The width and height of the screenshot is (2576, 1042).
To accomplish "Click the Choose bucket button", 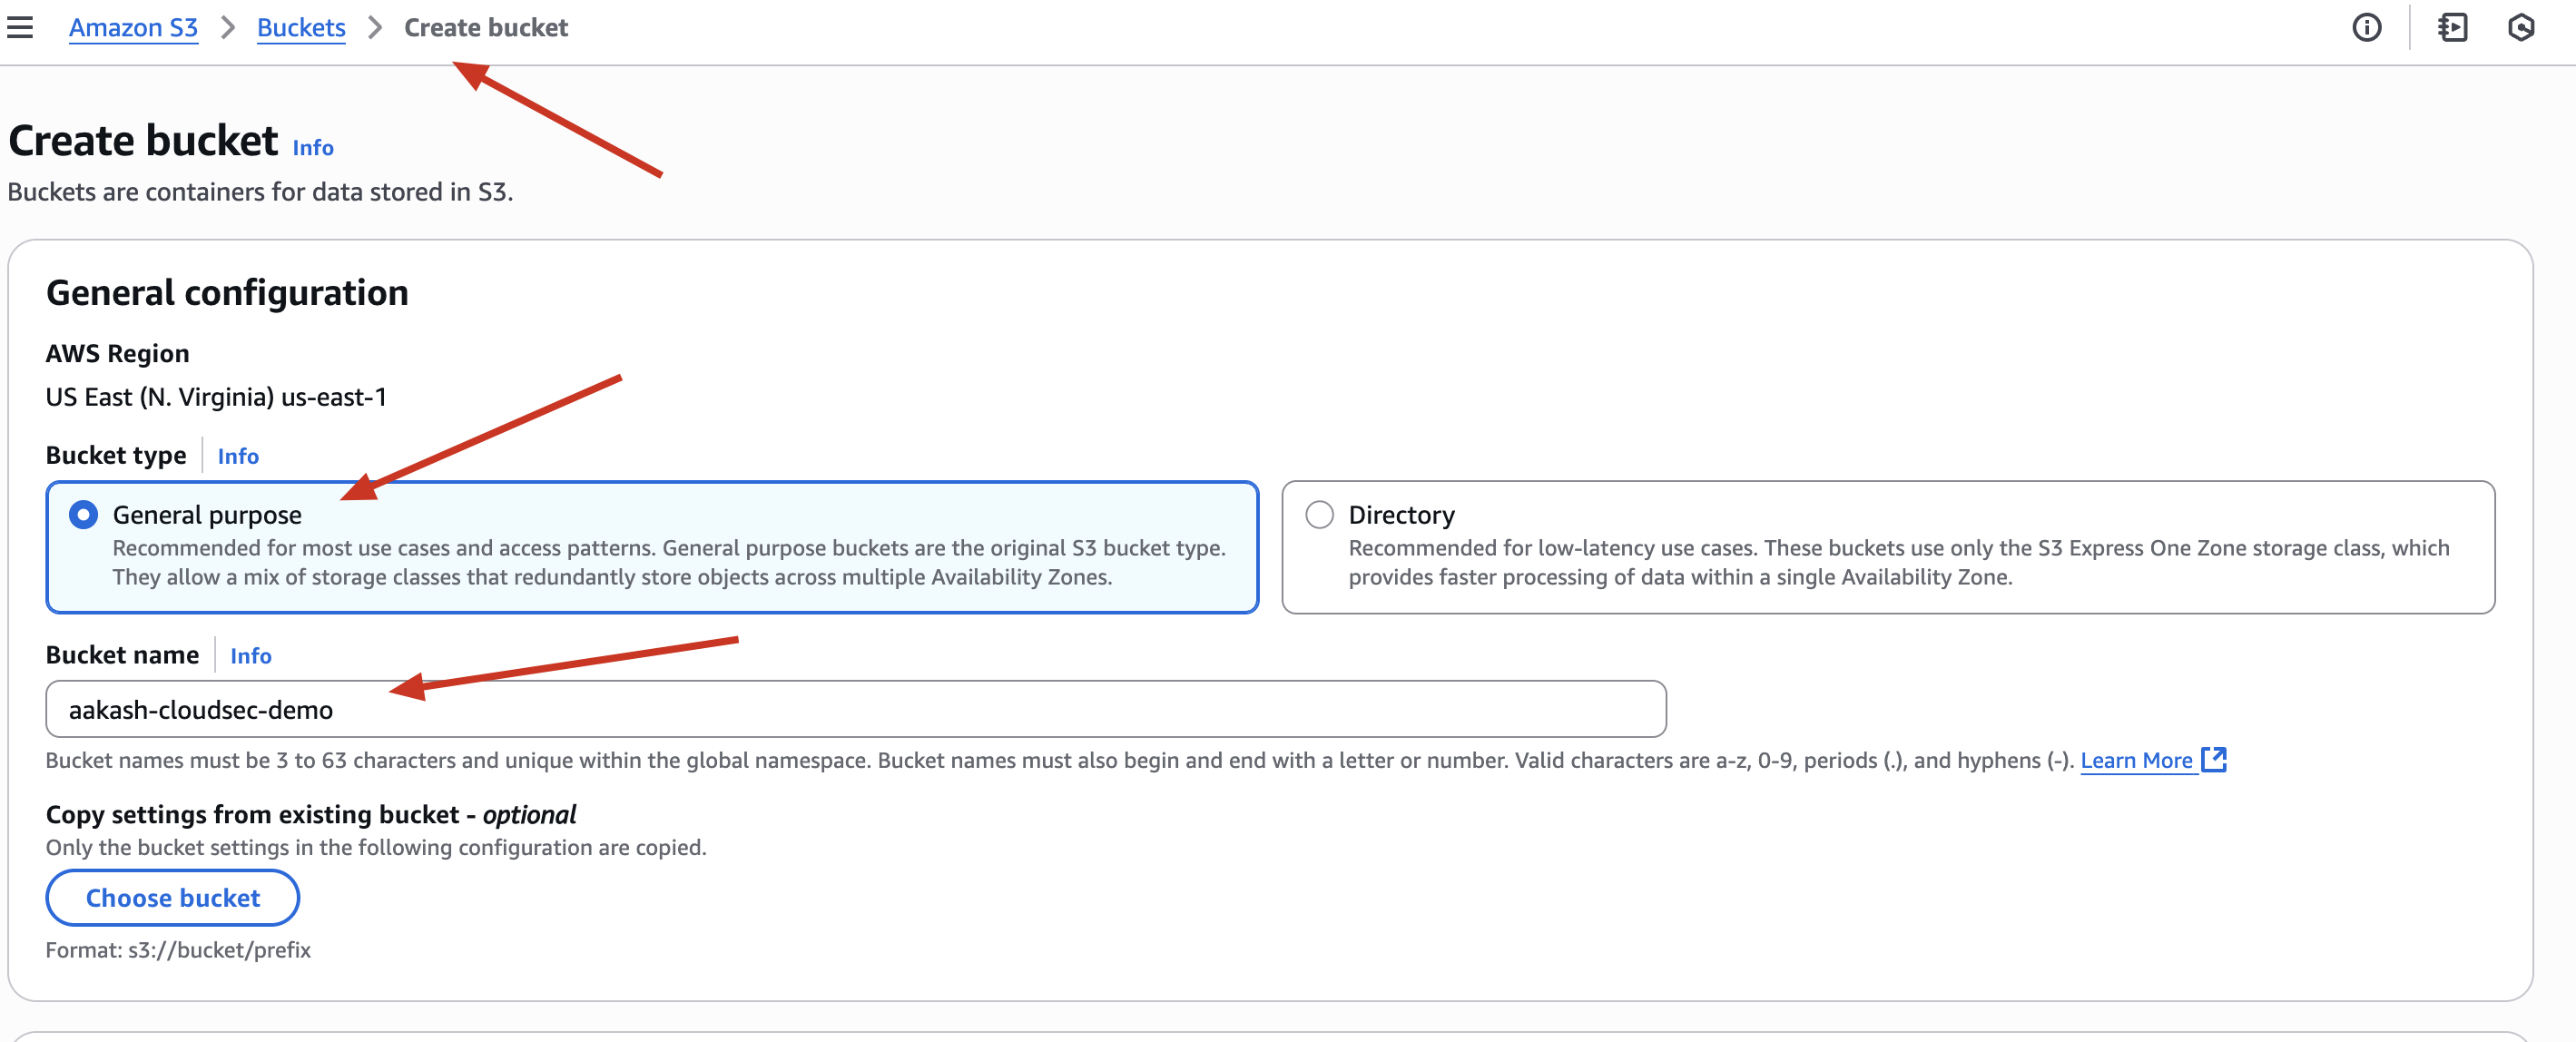I will 173,898.
